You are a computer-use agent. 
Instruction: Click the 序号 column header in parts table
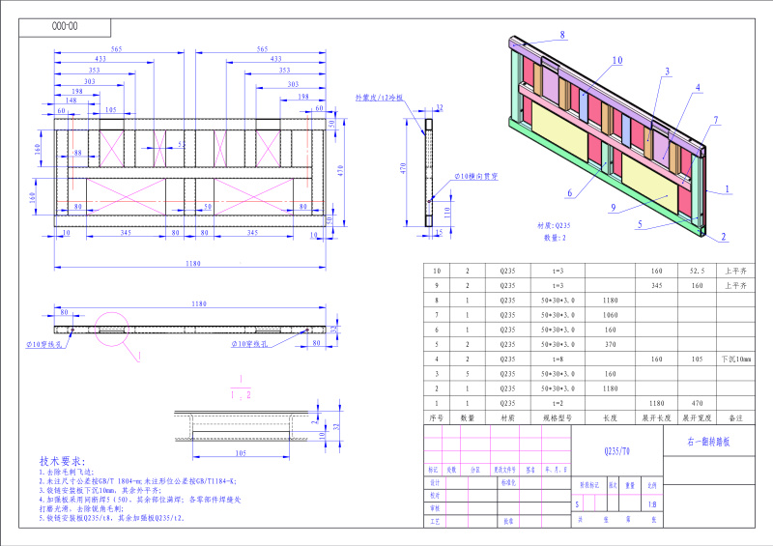click(437, 418)
